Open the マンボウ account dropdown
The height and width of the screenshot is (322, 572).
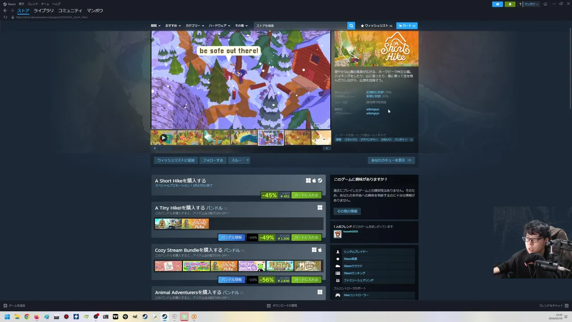(x=531, y=4)
